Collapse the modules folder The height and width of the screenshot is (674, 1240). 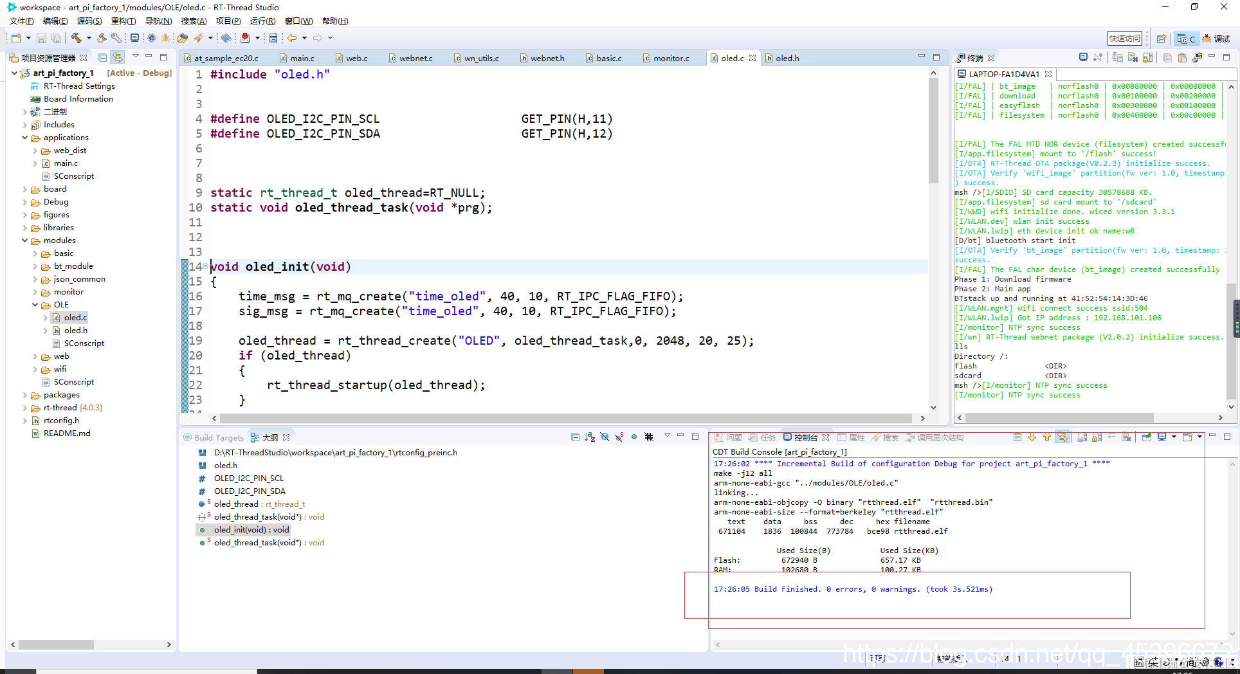tap(25, 241)
